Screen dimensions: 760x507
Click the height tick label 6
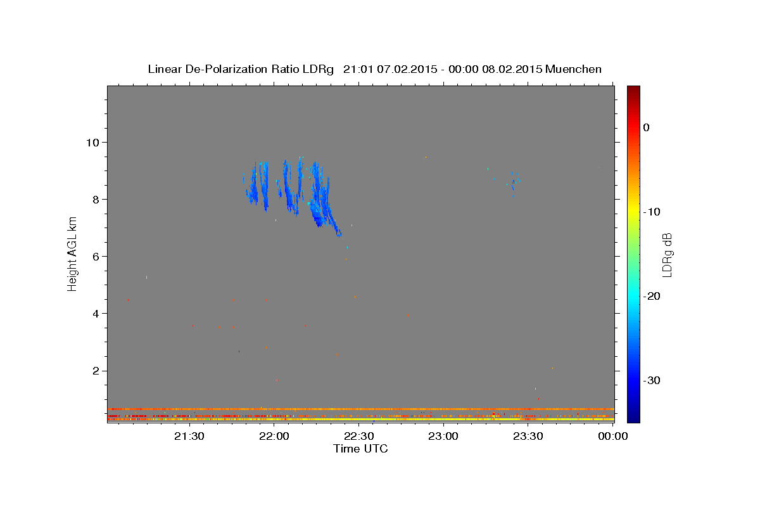98,256
